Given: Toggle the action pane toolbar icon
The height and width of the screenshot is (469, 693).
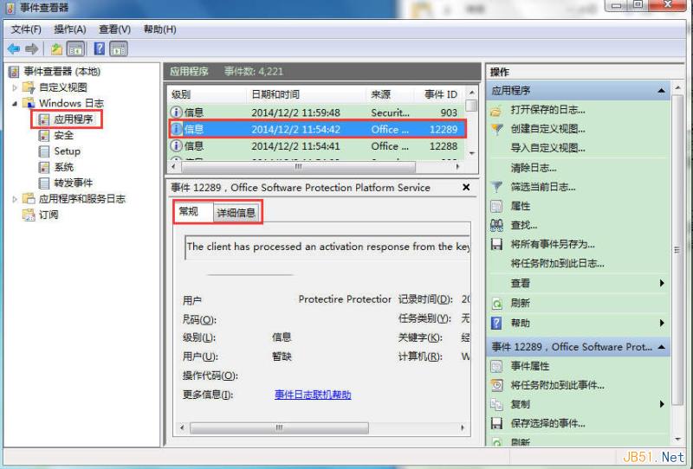Looking at the screenshot, I should point(119,48).
